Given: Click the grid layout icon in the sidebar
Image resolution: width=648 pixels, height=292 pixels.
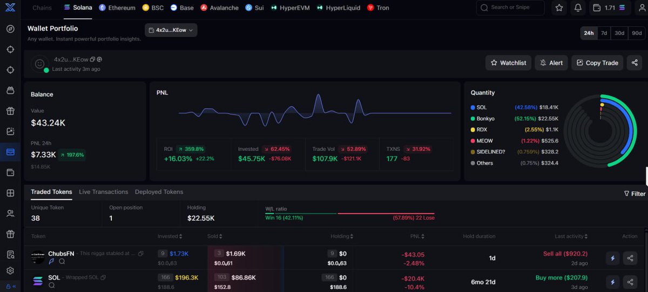Looking at the screenshot, I should point(10,193).
